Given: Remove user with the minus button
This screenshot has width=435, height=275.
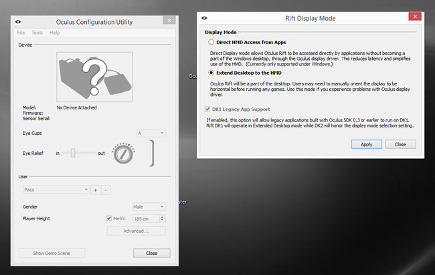Looking at the screenshot, I should [106, 190].
